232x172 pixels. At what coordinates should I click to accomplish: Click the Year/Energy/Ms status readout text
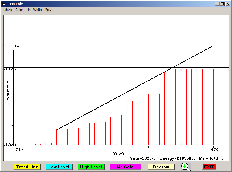[176, 158]
